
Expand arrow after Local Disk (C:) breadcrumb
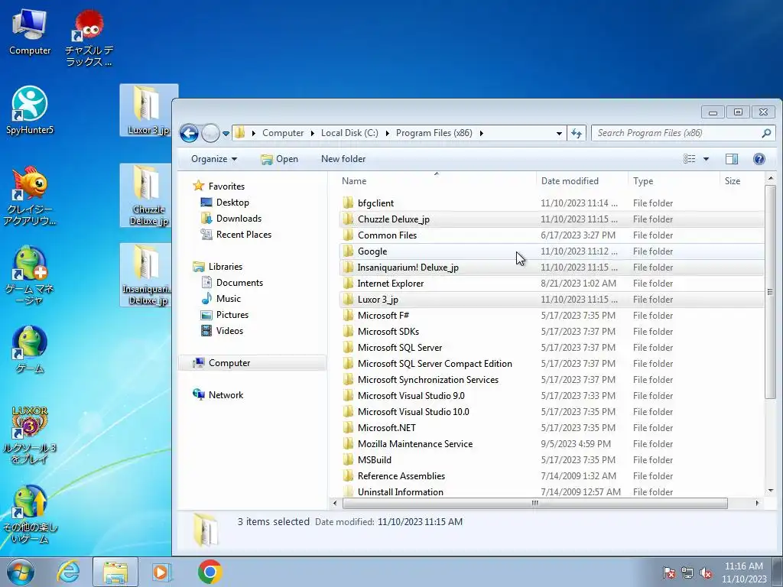[387, 133]
